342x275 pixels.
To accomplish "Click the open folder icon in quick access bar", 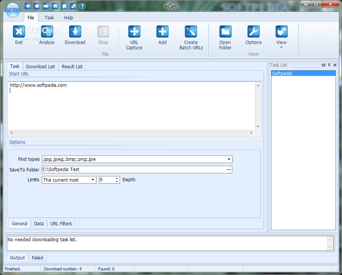I will (46, 6).
